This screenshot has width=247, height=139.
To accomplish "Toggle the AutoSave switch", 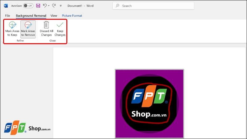I will (28, 6).
